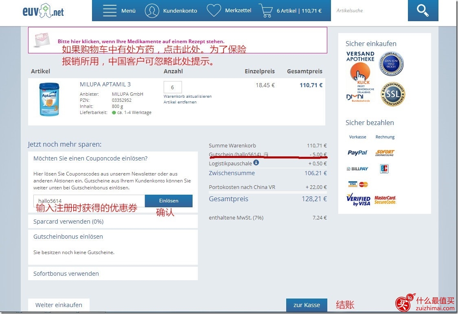Click the quantity field showing 6
Viewport: 458px width, 314px height.
click(x=173, y=87)
